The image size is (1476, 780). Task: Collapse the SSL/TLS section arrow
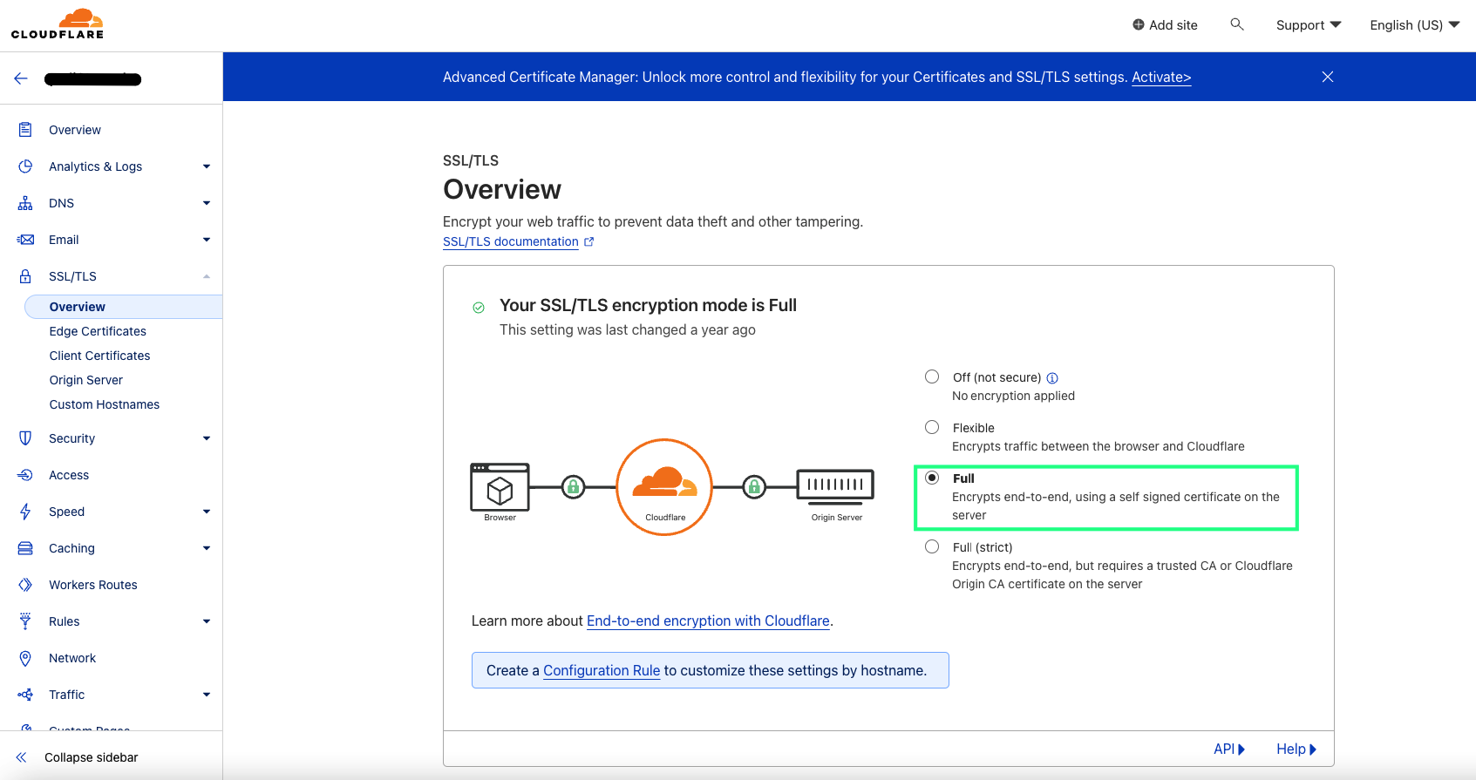pos(207,276)
